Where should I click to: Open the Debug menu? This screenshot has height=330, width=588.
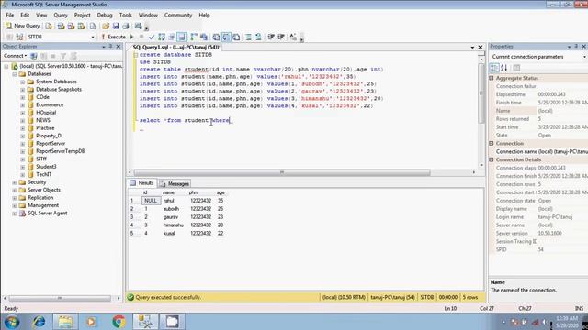point(105,15)
